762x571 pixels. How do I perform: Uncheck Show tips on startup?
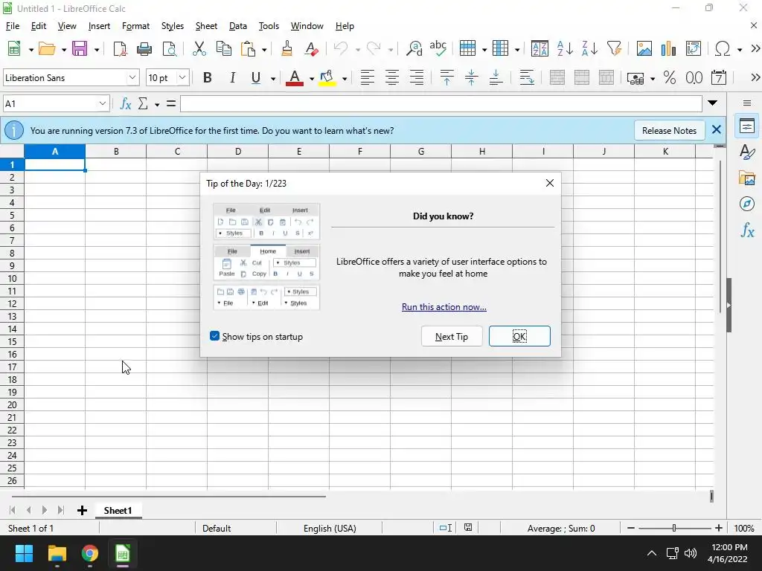(215, 336)
